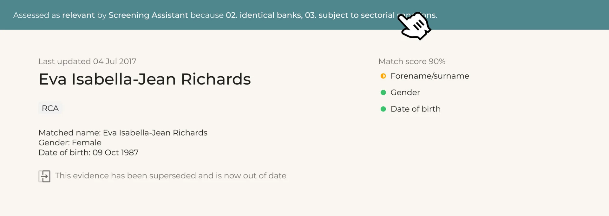609x216 pixels.
Task: Click the Gender: Female detail line
Action: [70, 143]
